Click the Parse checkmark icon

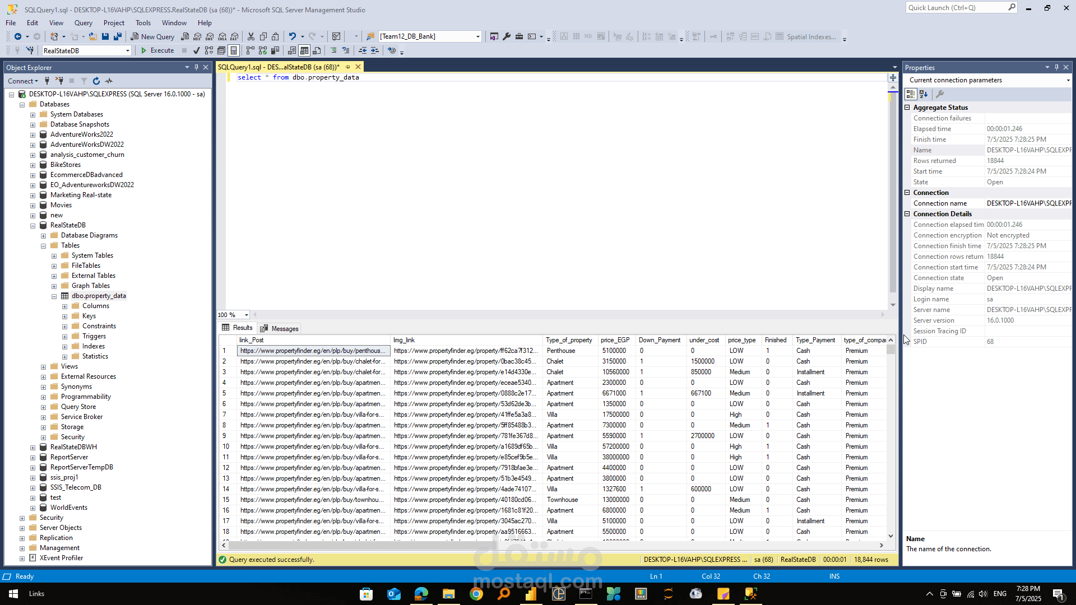(196, 50)
